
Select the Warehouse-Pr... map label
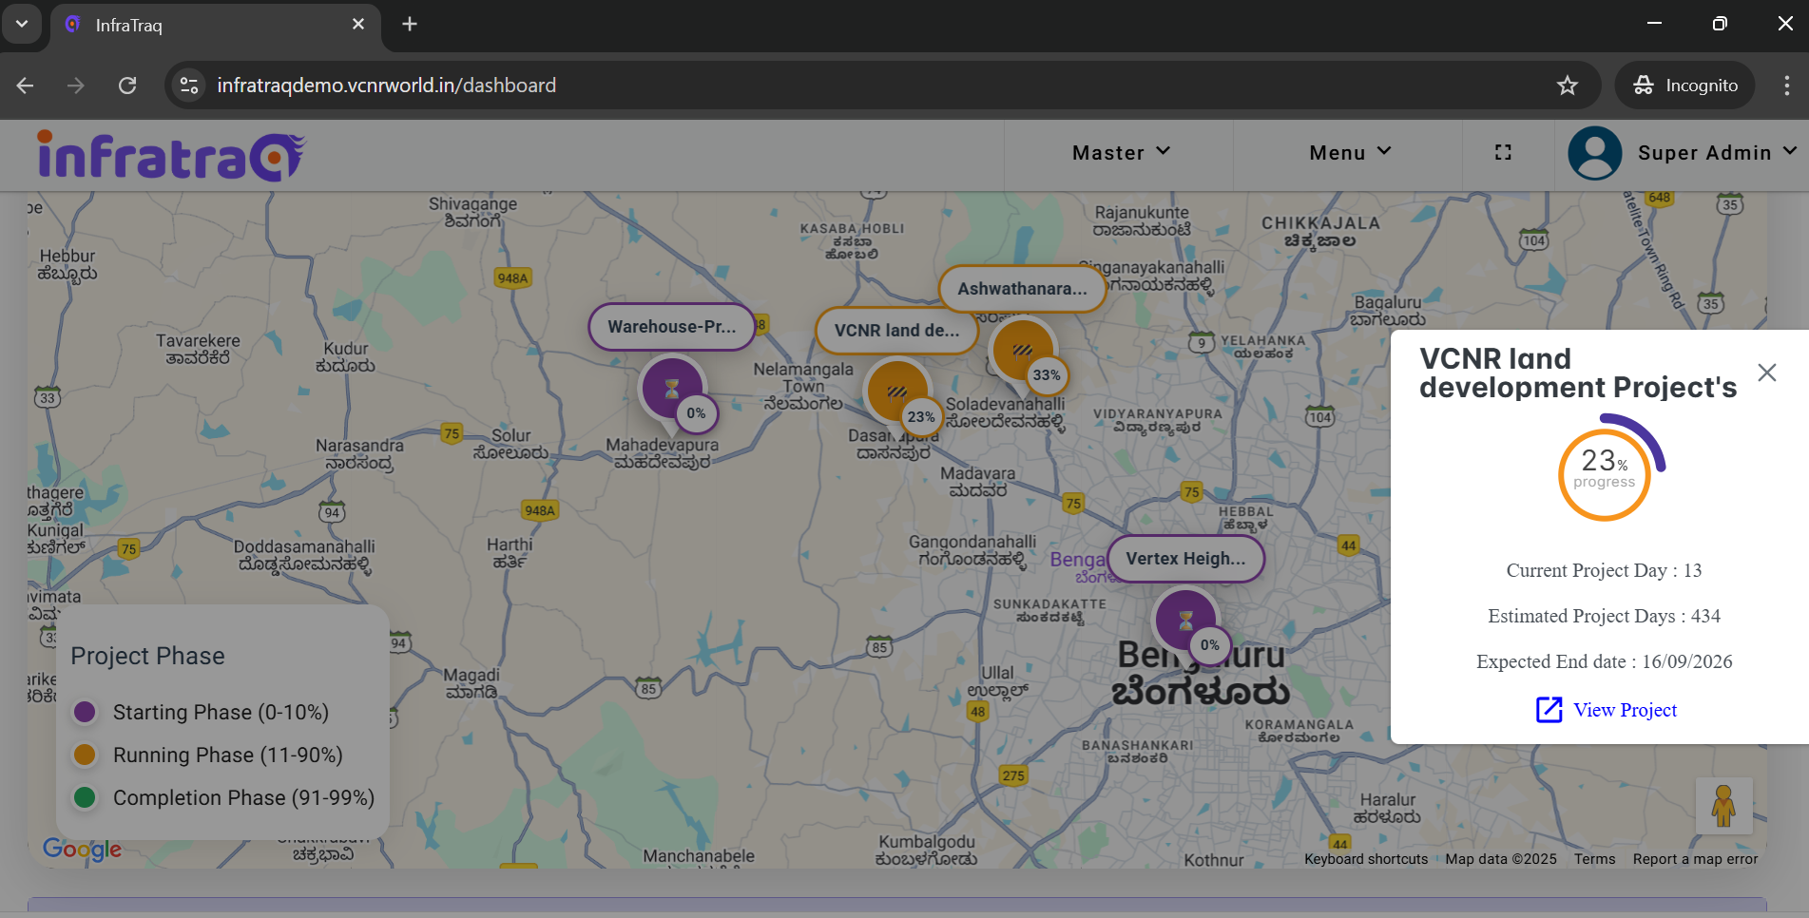click(x=672, y=327)
